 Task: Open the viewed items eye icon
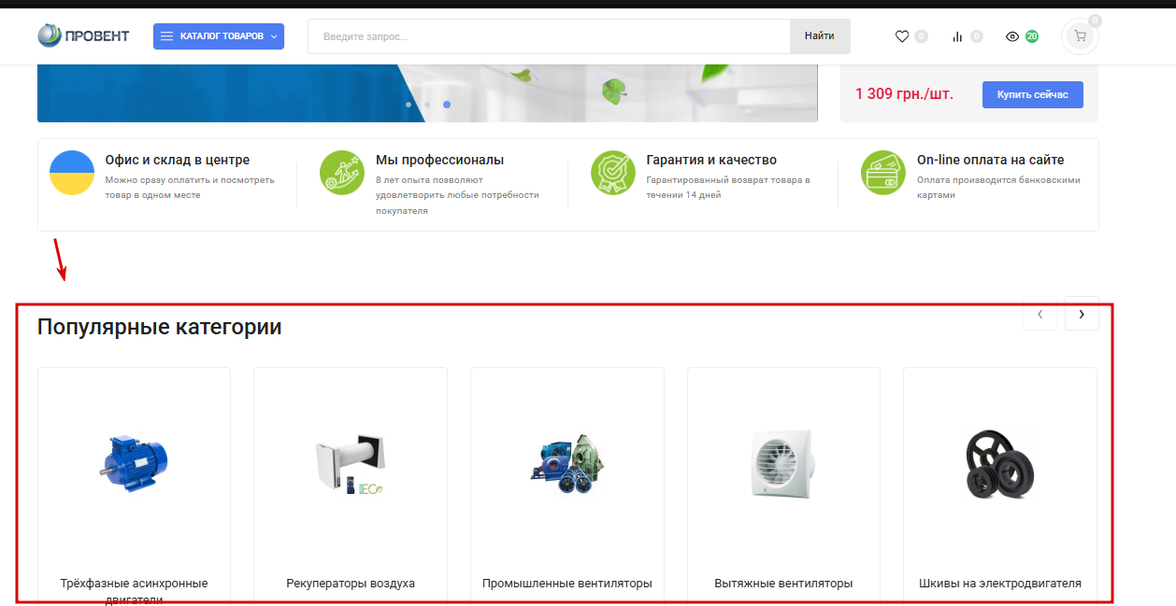pos(1012,36)
